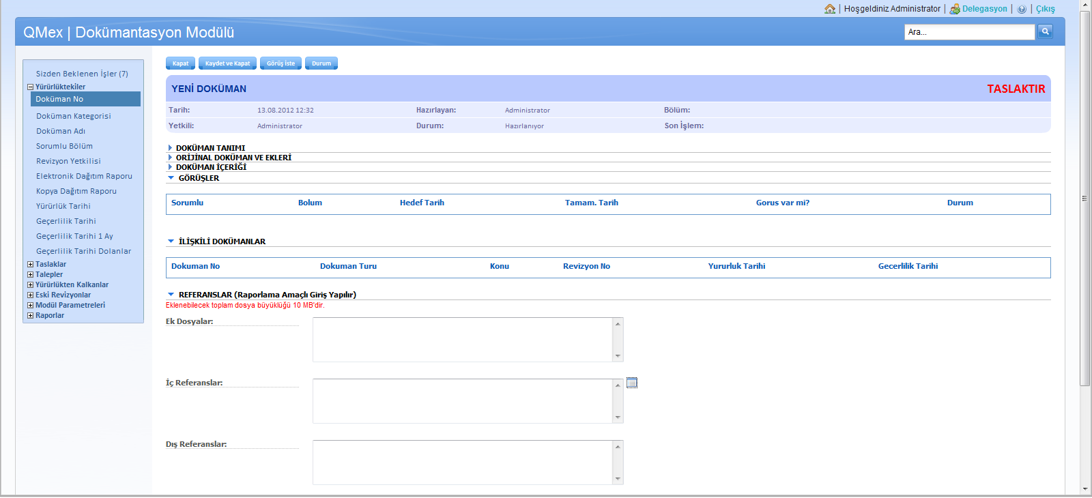Run search with the magnifier button
The width and height of the screenshot is (1092, 498).
[x=1045, y=31]
